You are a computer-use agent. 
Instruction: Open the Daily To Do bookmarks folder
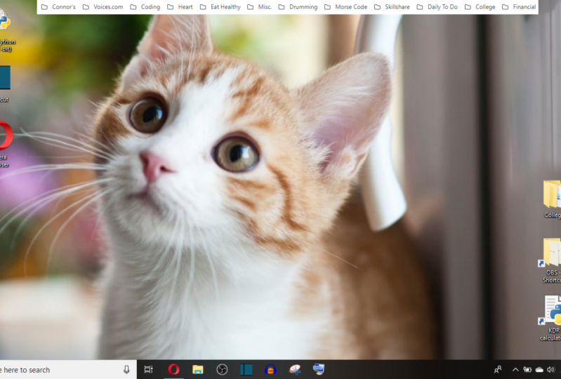[437, 7]
